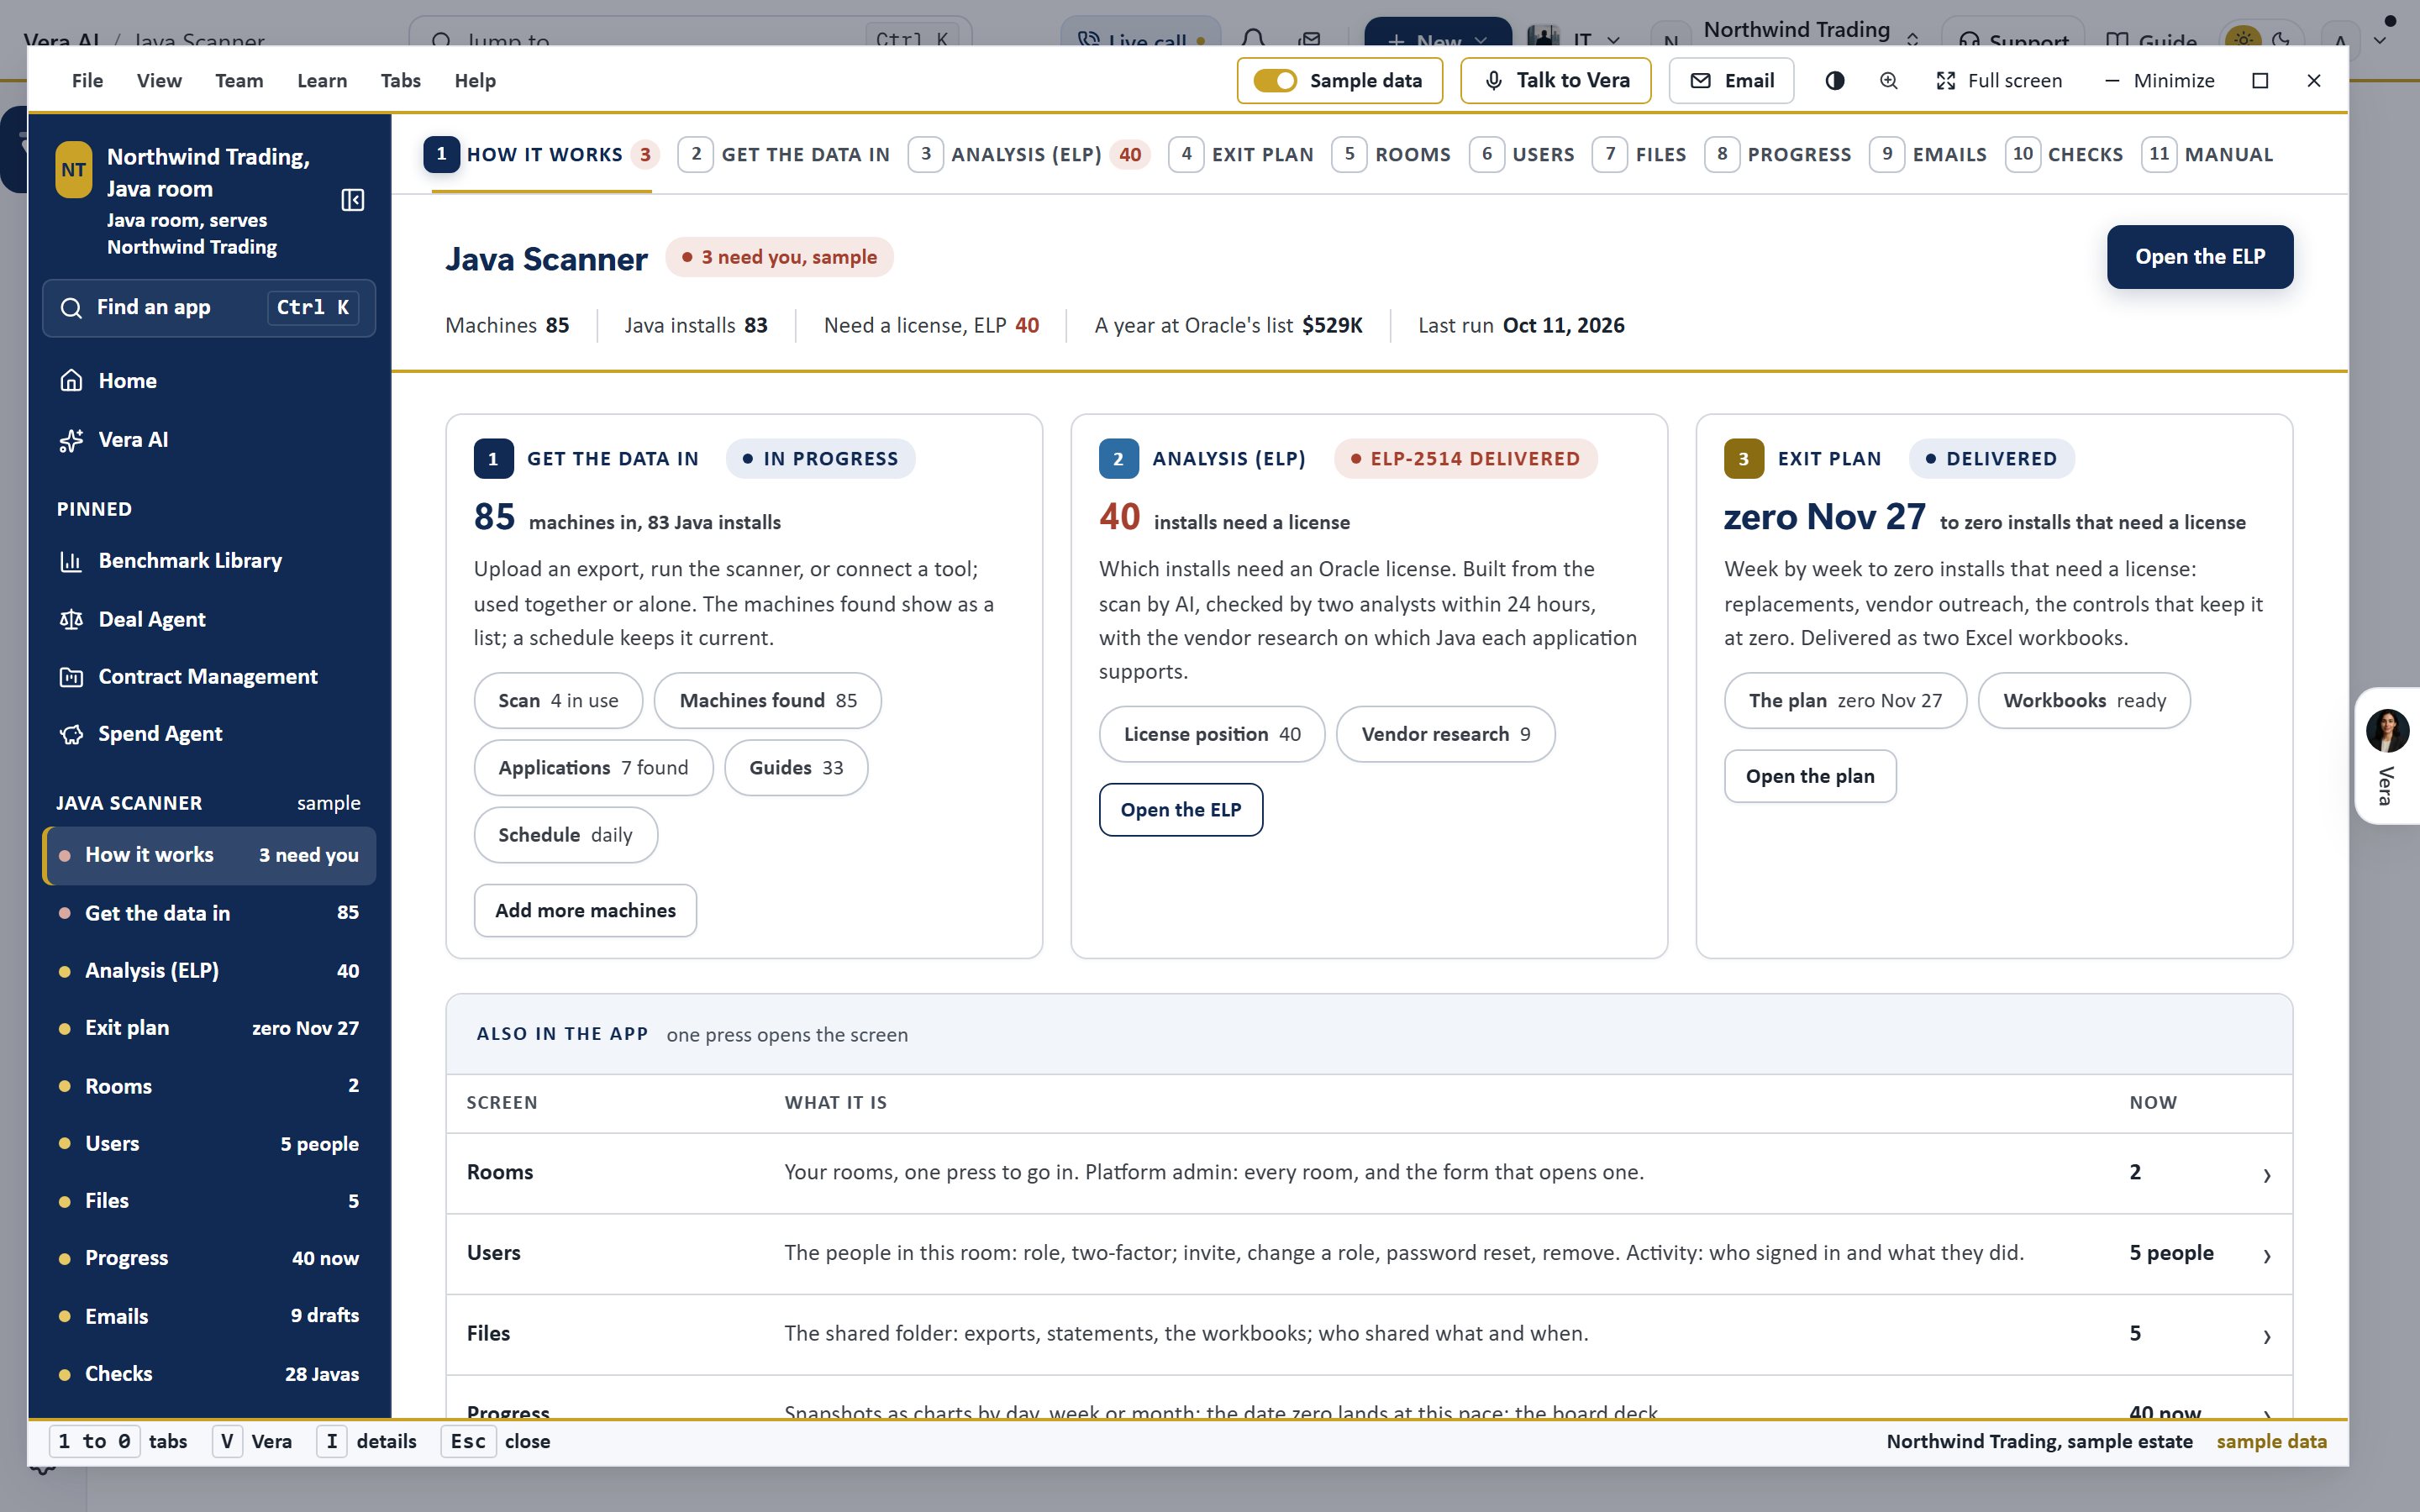
Task: Open Emails in the sidebar list
Action: [209, 1316]
